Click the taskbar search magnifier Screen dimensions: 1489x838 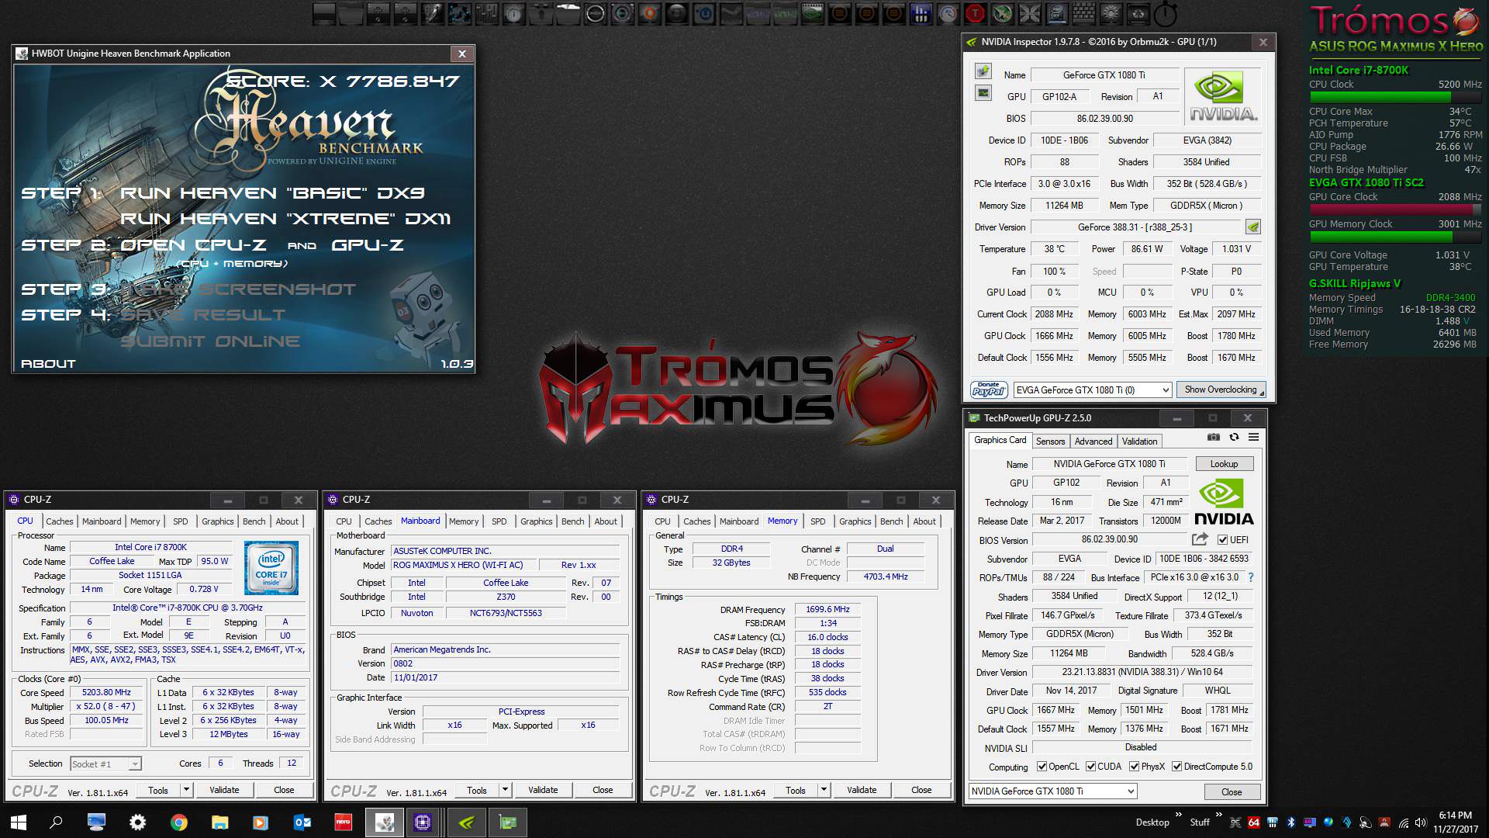[56, 822]
